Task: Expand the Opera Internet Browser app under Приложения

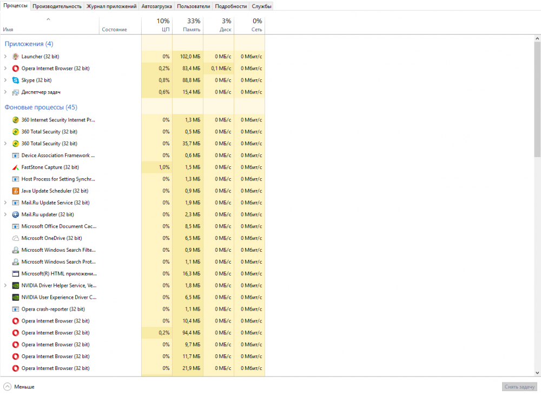Action: click(x=5, y=68)
